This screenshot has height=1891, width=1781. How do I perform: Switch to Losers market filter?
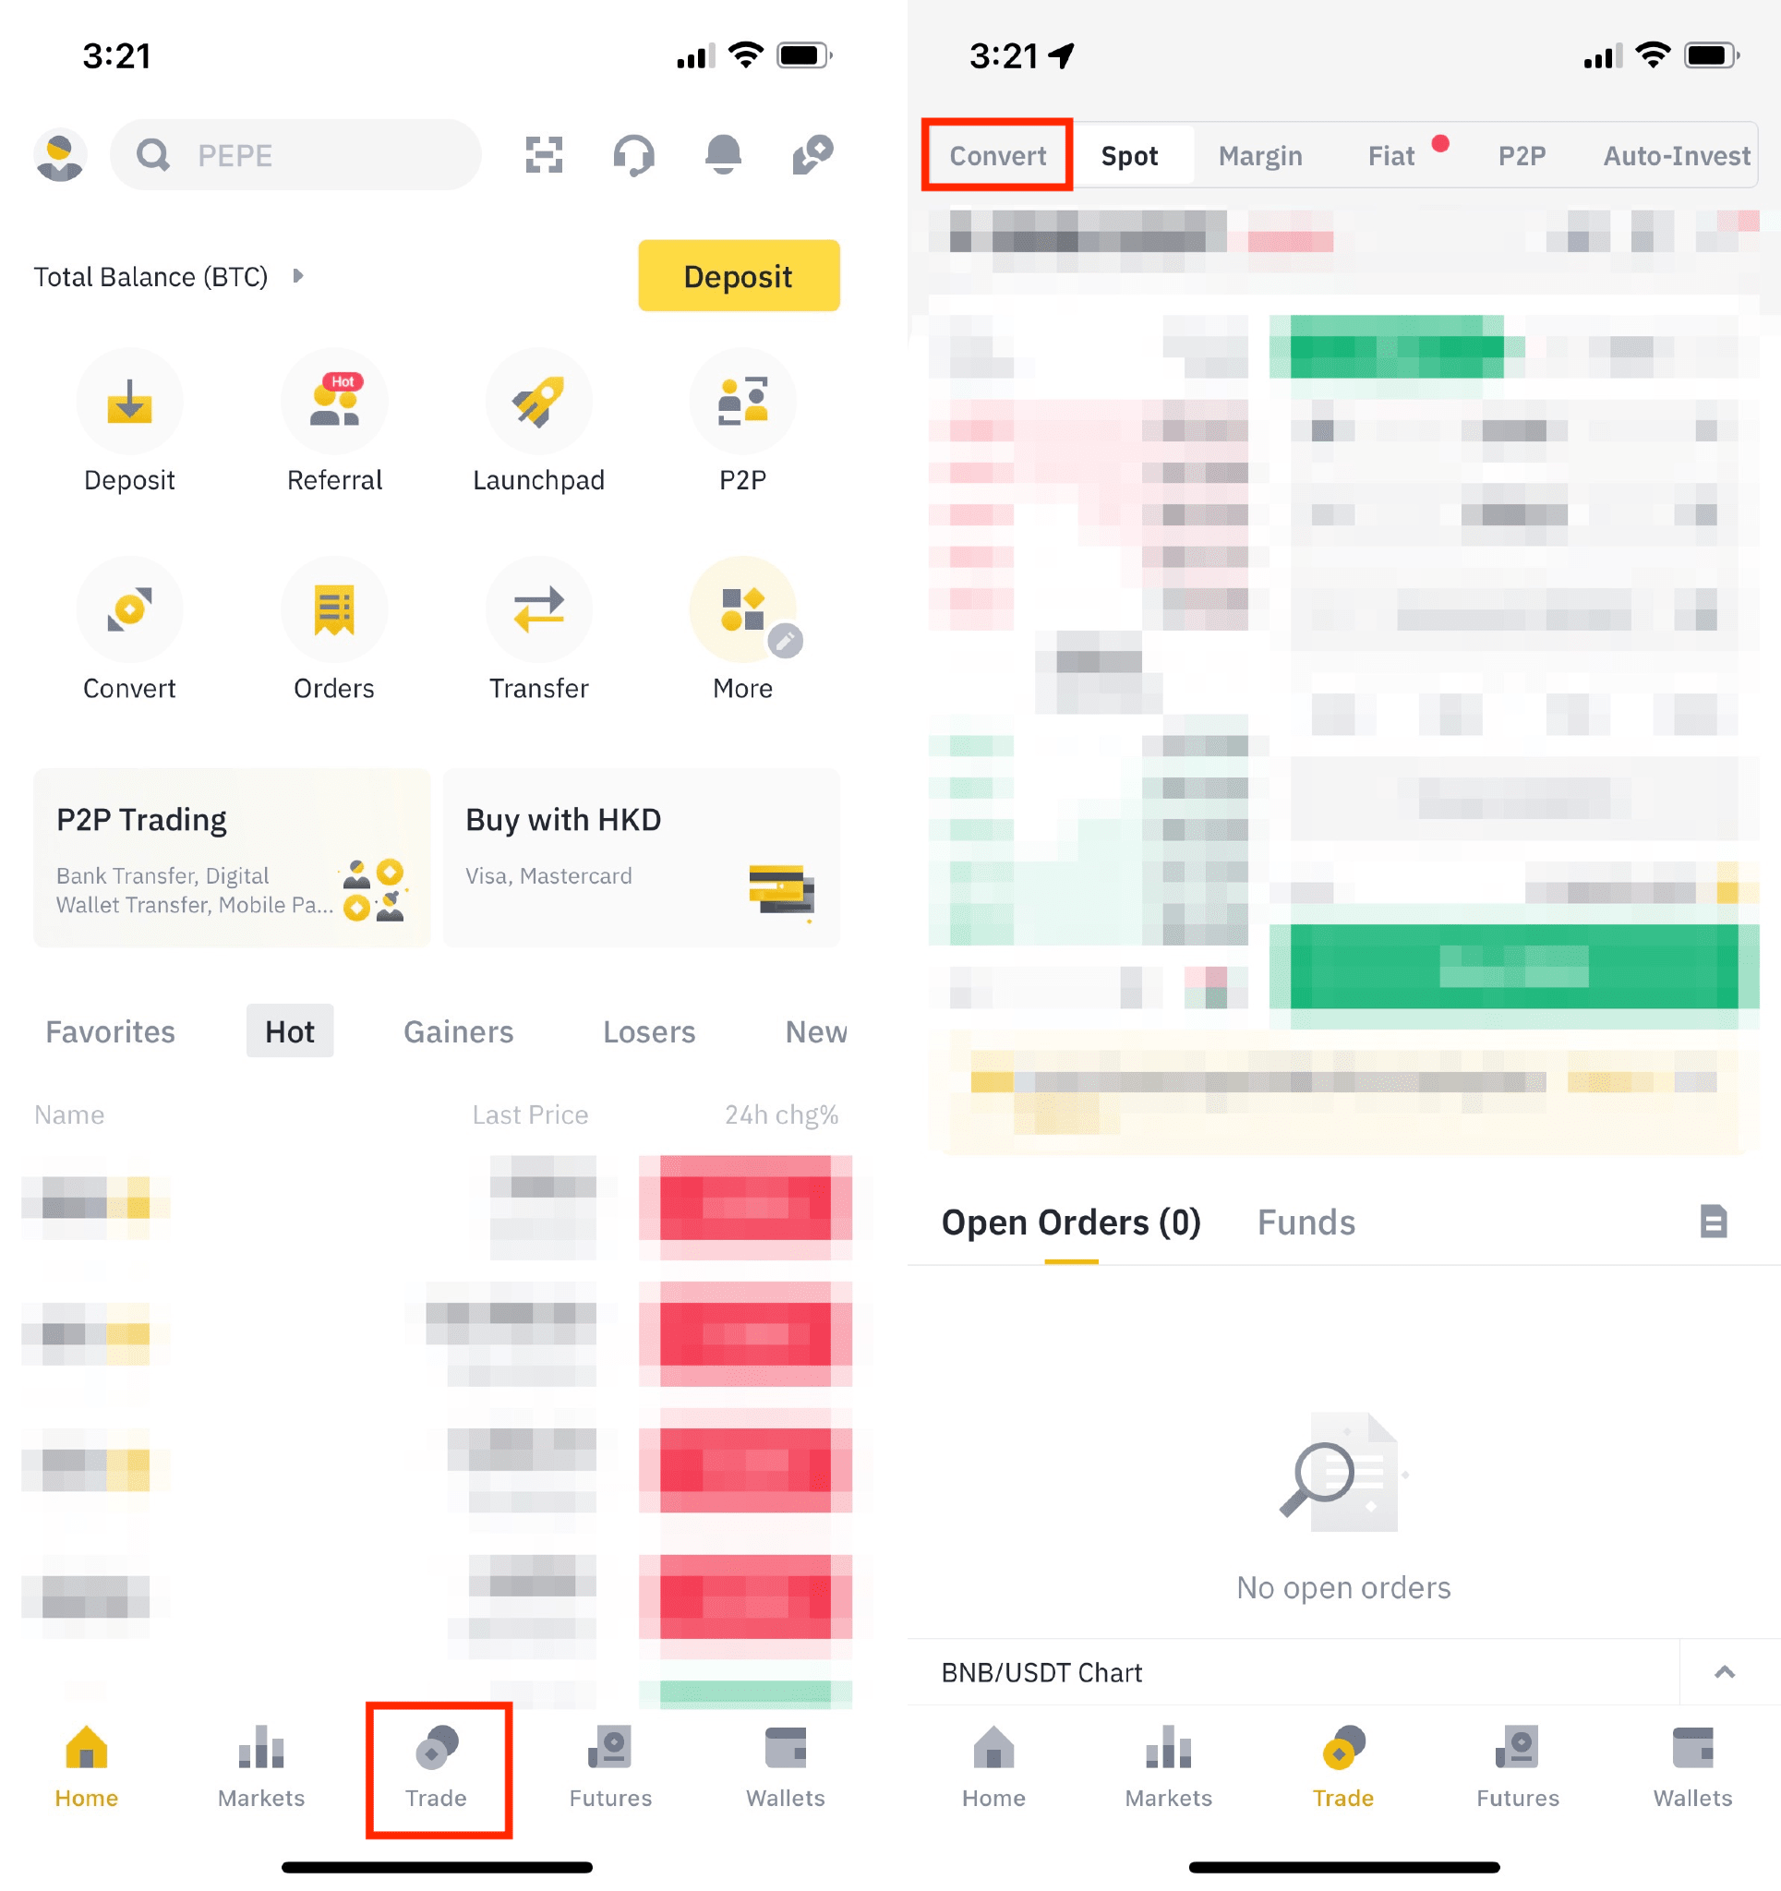pos(648,1030)
